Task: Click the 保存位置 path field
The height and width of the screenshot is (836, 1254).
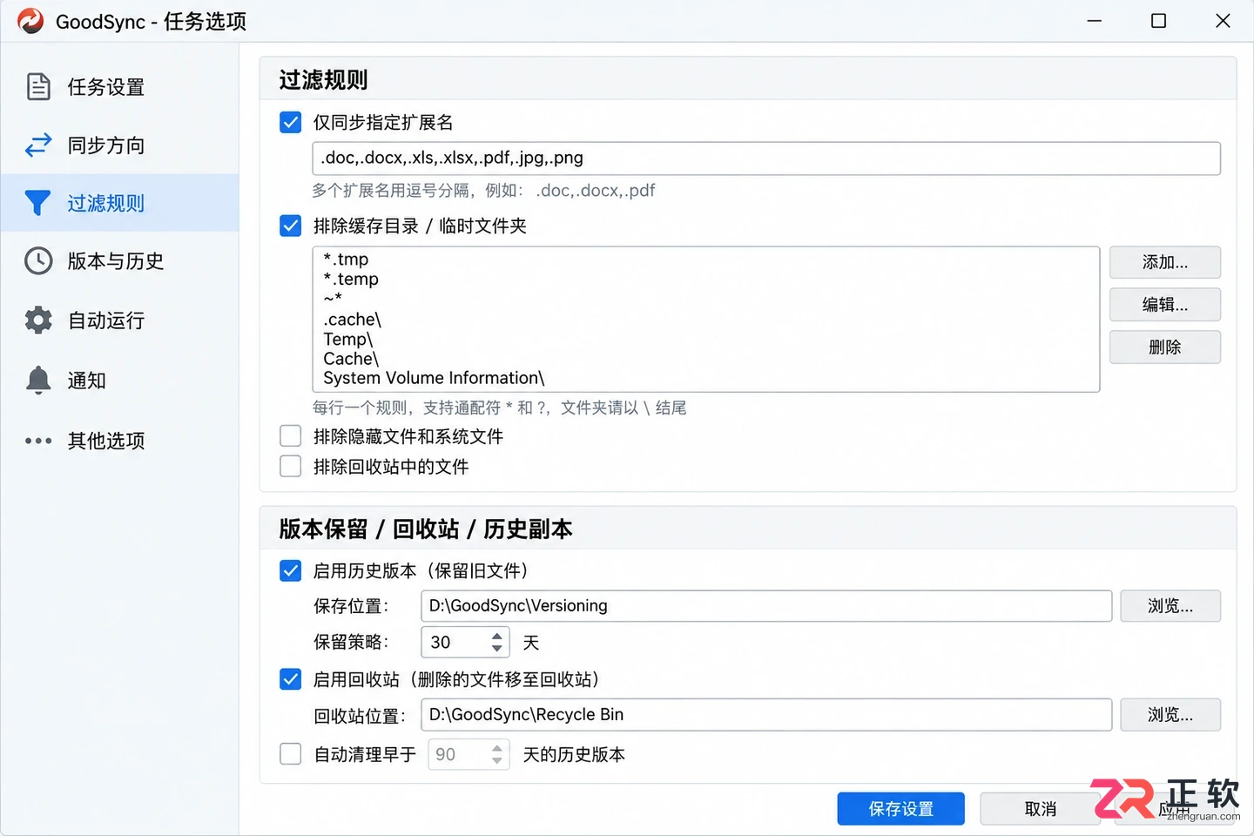Action: coord(766,606)
